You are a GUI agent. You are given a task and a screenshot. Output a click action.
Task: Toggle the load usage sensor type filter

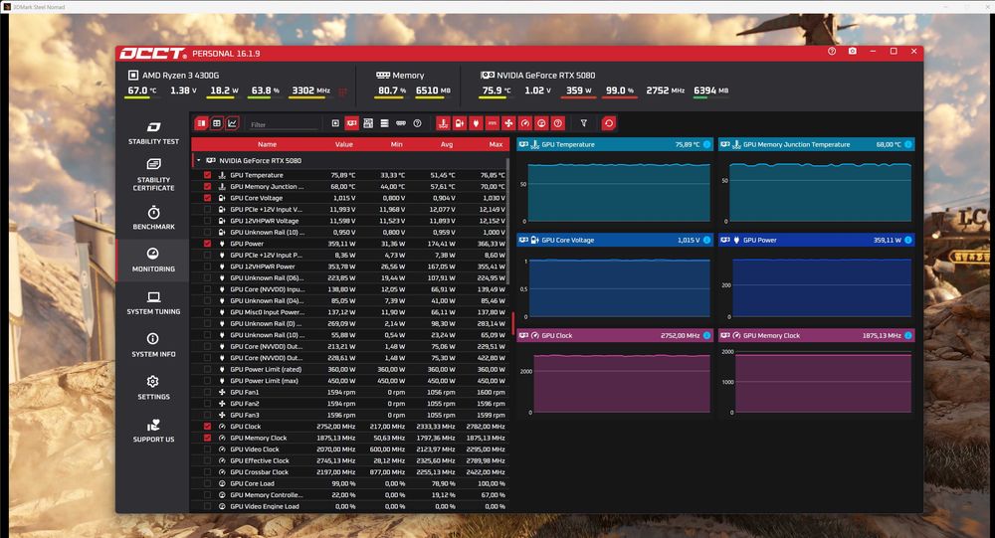pos(541,123)
